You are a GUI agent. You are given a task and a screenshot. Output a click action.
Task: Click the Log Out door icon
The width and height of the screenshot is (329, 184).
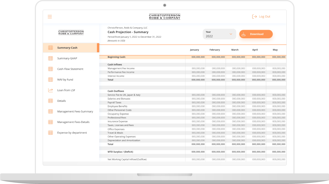click(254, 17)
